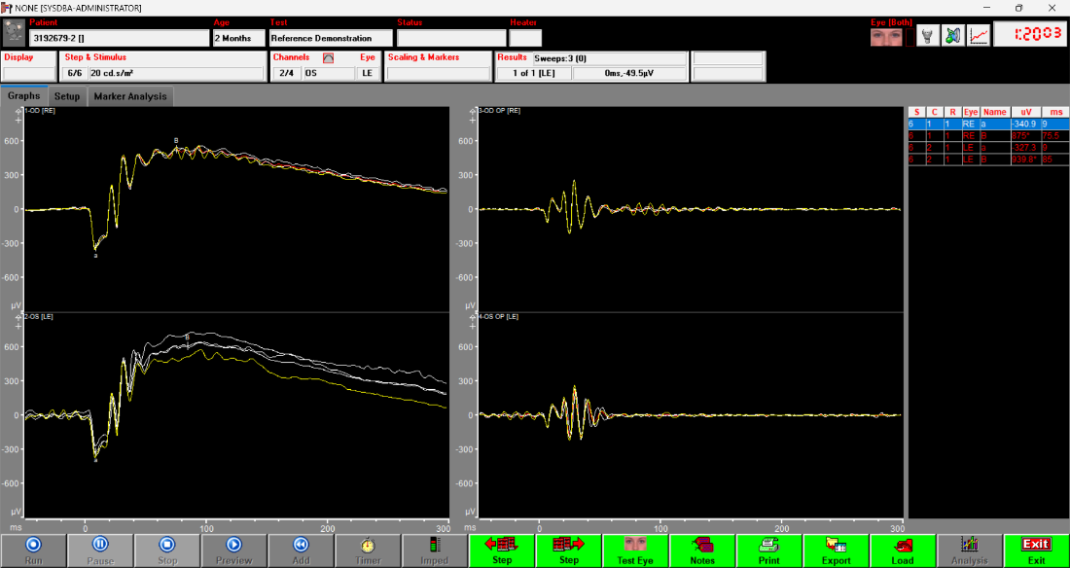
Task: Open the Step & Stimulus 6/6 selector
Action: click(x=74, y=74)
